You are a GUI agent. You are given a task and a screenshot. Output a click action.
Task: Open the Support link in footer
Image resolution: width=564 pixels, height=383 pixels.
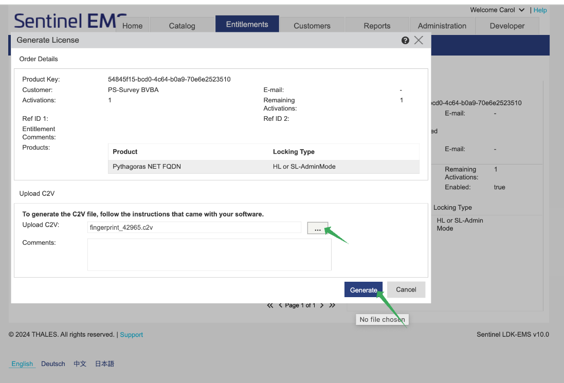pos(131,335)
